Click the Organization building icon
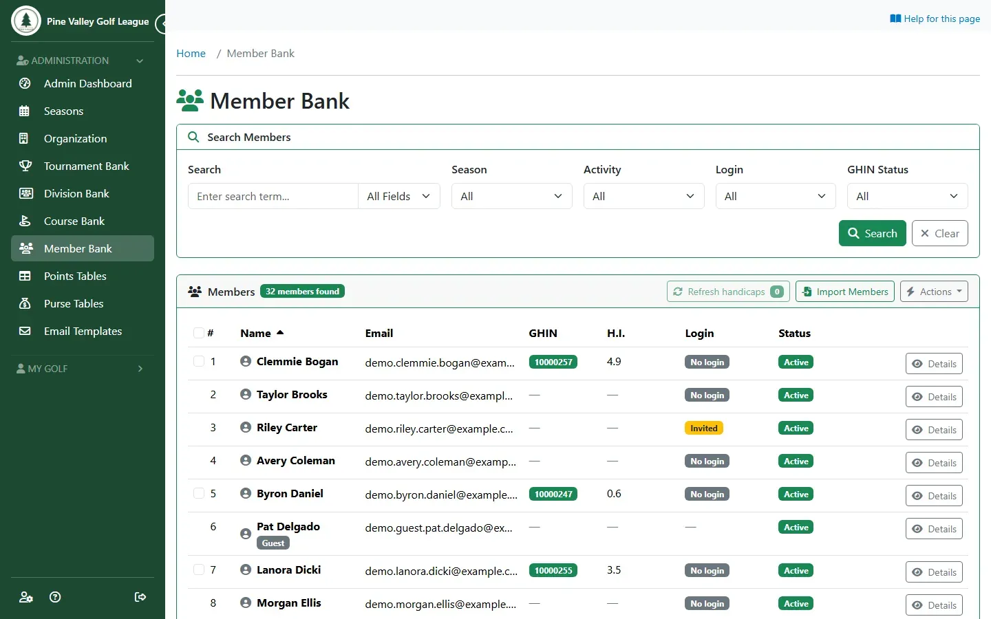Viewport: 991px width, 619px height. pos(25,138)
